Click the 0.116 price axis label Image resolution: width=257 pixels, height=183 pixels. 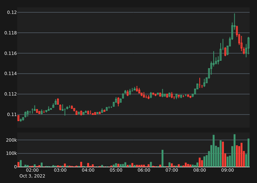click(x=11, y=53)
